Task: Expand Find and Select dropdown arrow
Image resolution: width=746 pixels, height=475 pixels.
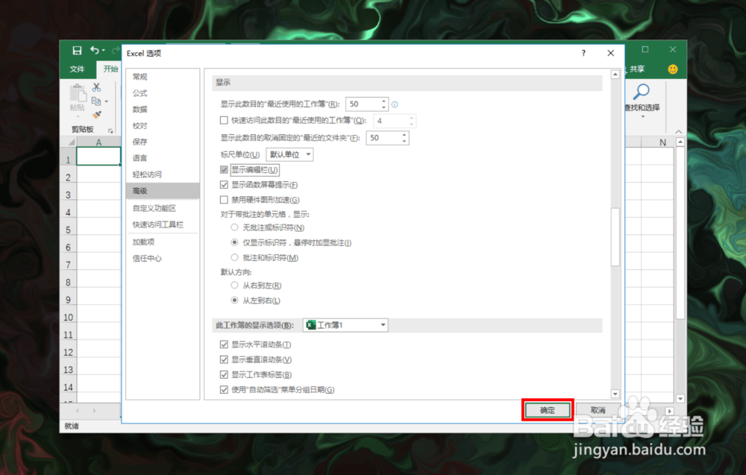Action: coord(642,116)
